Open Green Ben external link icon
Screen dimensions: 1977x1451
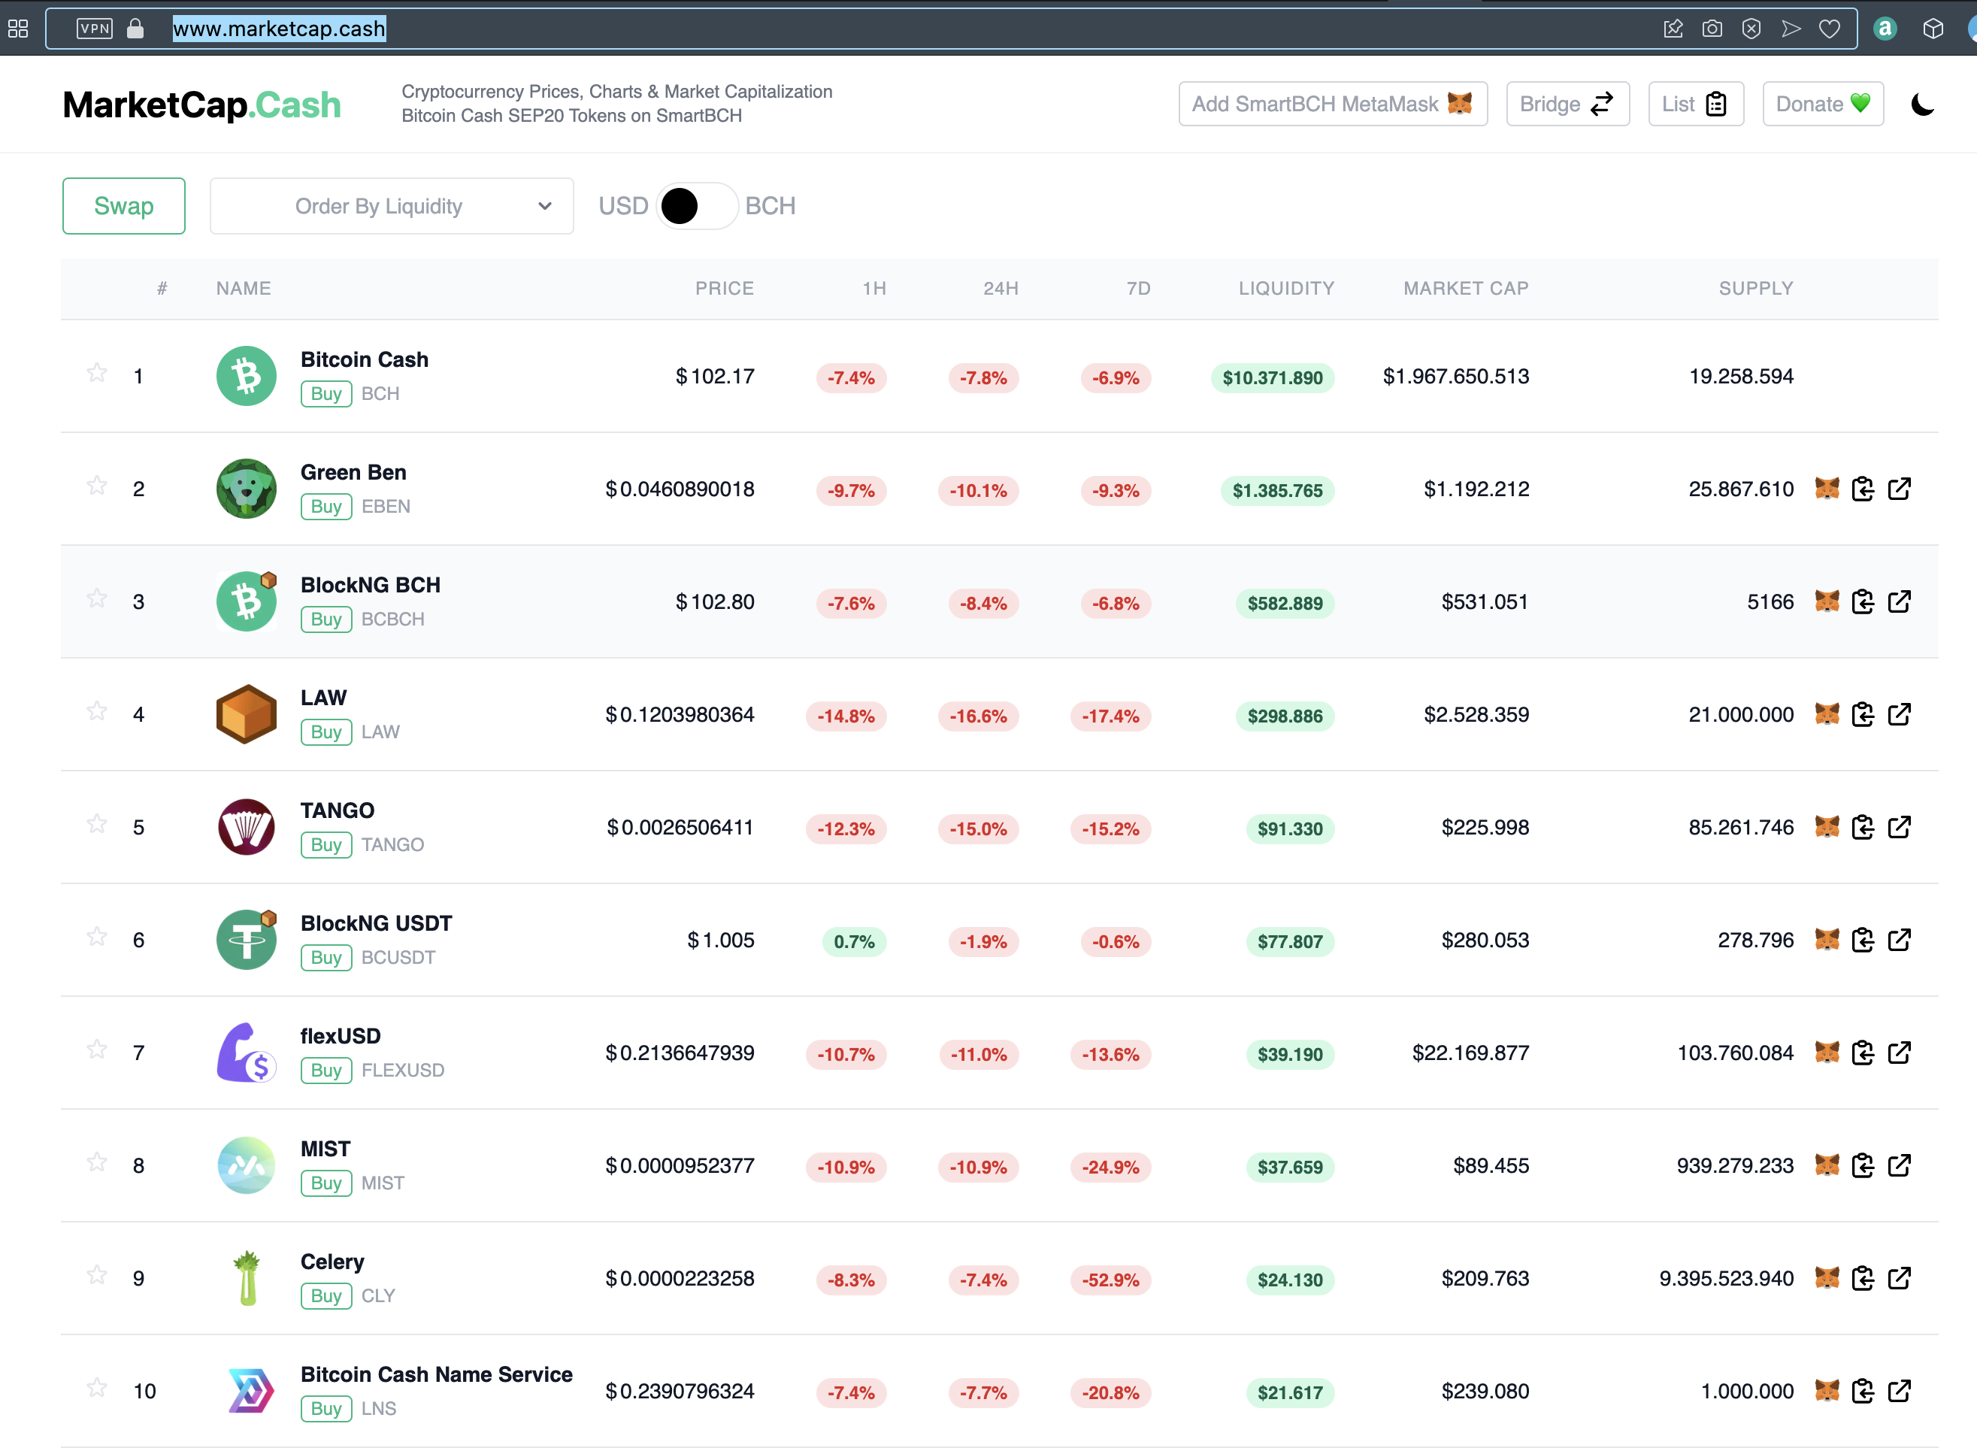(1900, 489)
